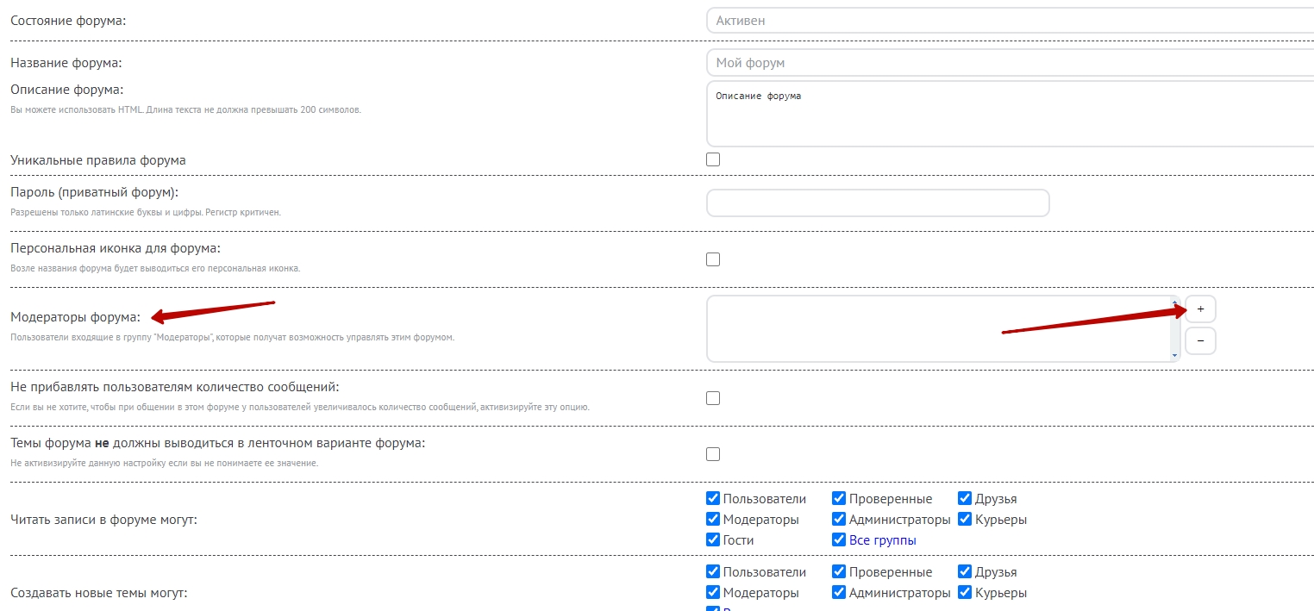Viewport: 1314px width, 611px height.
Task: Click the "Название форума" input field
Action: [x=1009, y=63]
